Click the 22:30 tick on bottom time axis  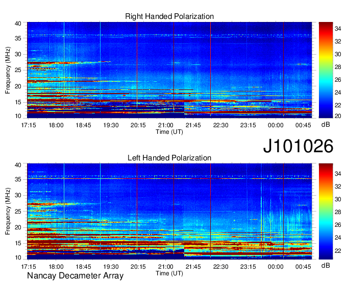pyautogui.click(x=220, y=267)
